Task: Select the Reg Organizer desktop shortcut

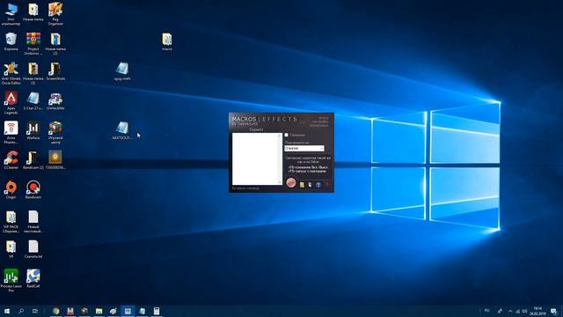Action: pyautogui.click(x=55, y=14)
